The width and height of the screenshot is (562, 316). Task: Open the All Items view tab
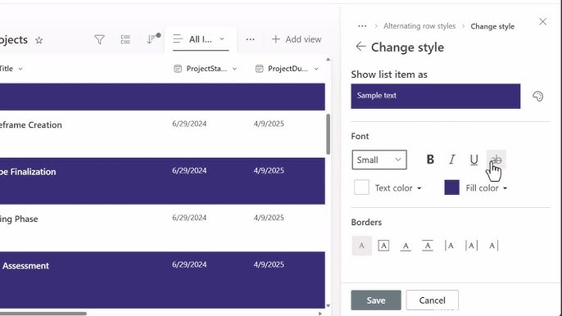201,39
